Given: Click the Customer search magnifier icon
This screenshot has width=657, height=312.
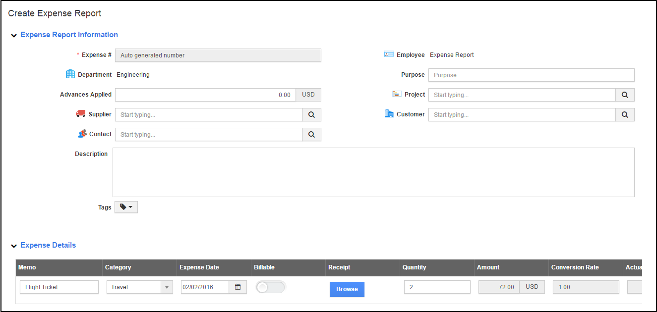Looking at the screenshot, I should tap(625, 114).
